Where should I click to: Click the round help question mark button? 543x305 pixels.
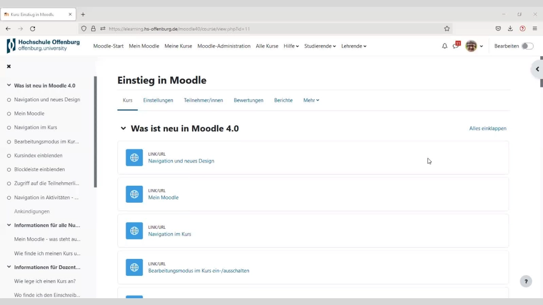click(526, 281)
